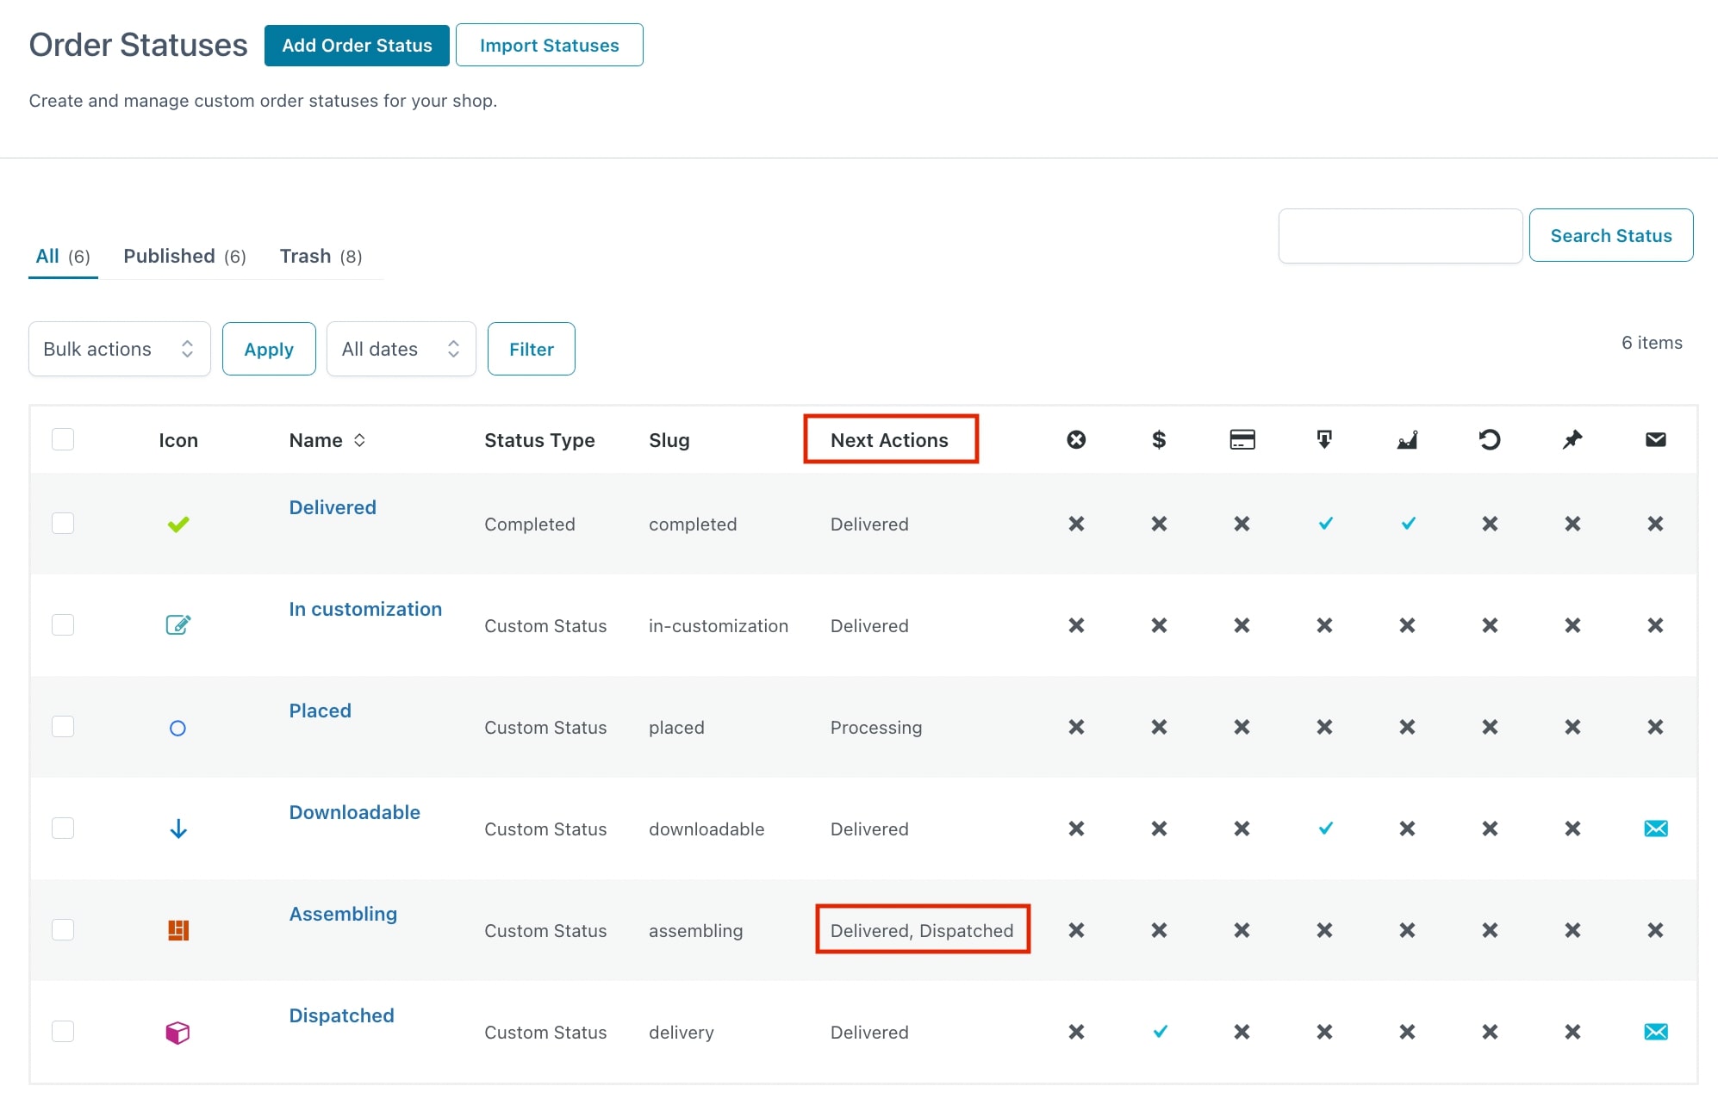
Task: Click the 'in-customization' slug cell
Action: tap(719, 626)
